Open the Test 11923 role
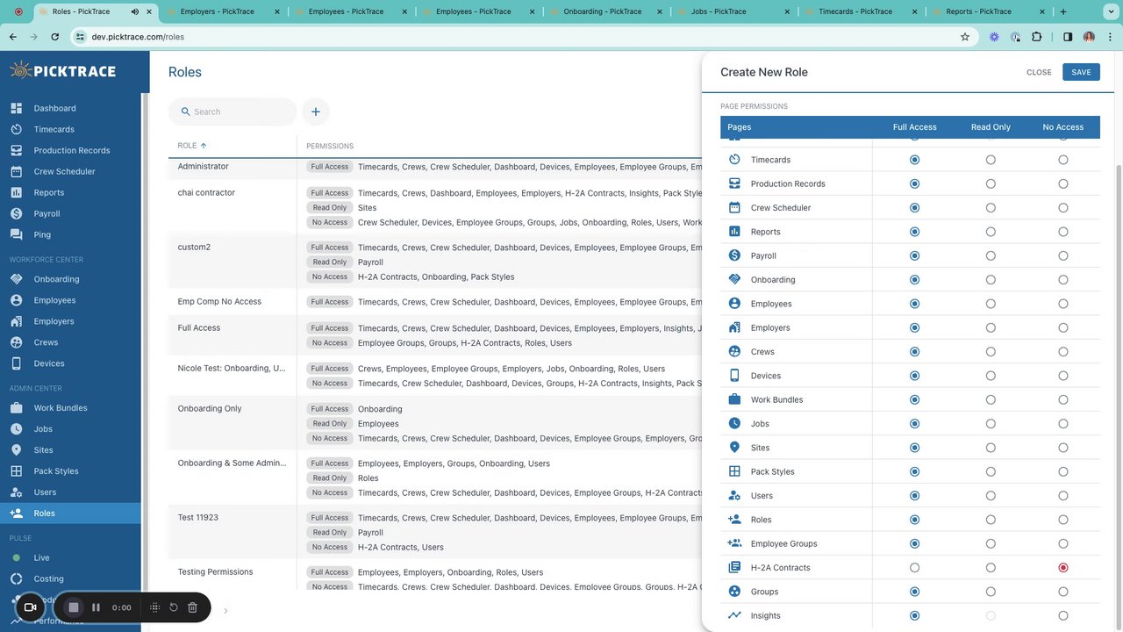The width and height of the screenshot is (1123, 632). point(197,517)
